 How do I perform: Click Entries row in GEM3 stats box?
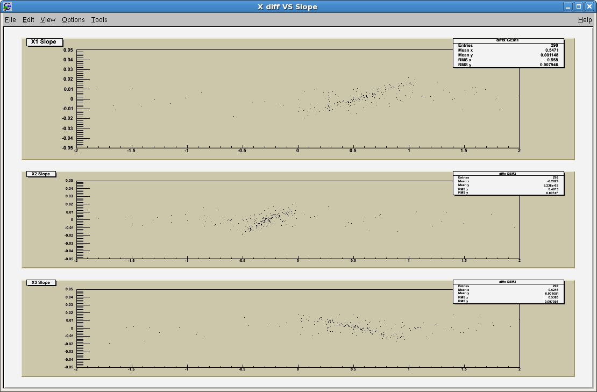pos(508,286)
